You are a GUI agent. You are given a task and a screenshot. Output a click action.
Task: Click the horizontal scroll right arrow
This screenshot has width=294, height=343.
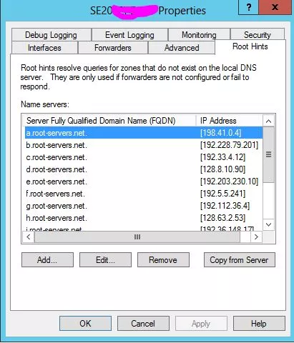(x=256, y=237)
